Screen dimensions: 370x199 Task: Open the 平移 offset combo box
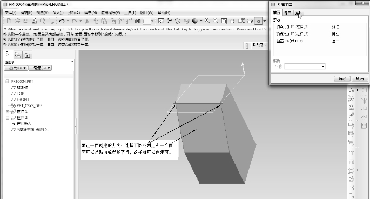point(305,67)
